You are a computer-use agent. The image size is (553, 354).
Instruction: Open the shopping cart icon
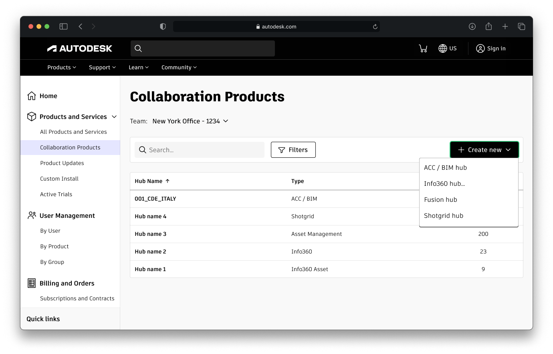[423, 48]
